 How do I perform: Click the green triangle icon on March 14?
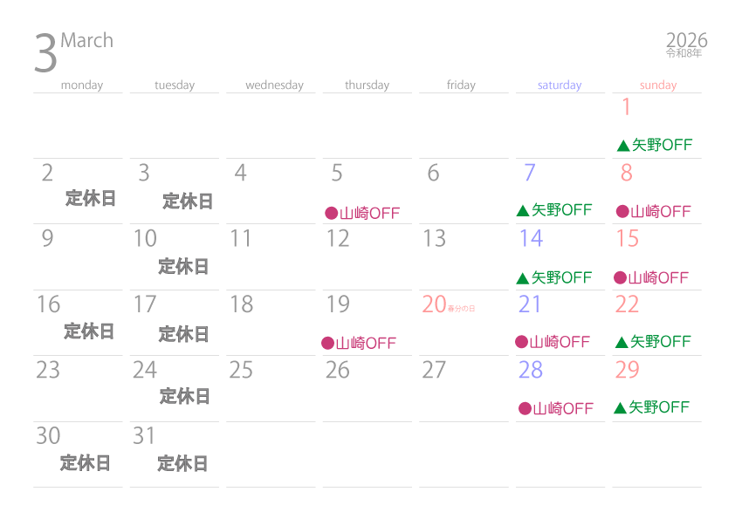click(523, 278)
